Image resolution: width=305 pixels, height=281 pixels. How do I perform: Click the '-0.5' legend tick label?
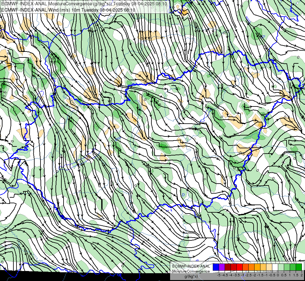tap(272, 275)
